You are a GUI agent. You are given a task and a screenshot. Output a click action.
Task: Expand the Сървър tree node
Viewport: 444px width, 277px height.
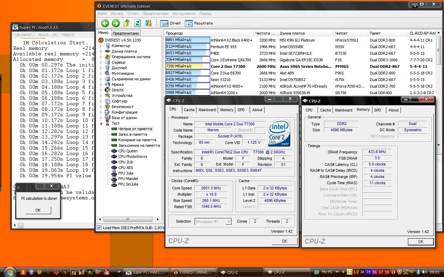pyautogui.click(x=101, y=62)
